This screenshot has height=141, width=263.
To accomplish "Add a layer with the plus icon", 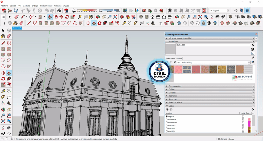I will click(167, 109).
